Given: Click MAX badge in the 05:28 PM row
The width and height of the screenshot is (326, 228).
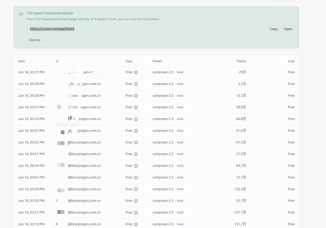Looking at the screenshot, I should [180, 96].
